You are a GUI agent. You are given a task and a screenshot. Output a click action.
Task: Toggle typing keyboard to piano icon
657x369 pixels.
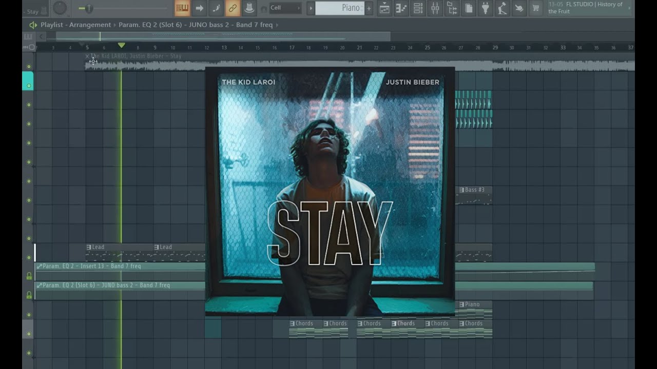(x=182, y=8)
